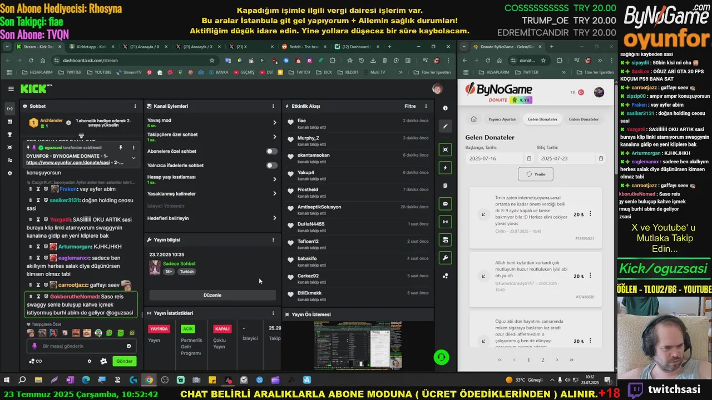Click the Yayın Ön İzlemesi preview thumbnail
Screen dimensions: 712x400
point(357,345)
